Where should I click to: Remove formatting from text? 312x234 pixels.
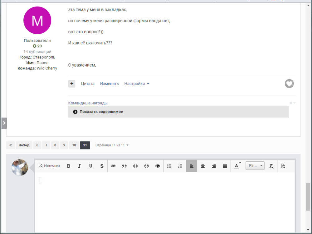click(x=271, y=166)
